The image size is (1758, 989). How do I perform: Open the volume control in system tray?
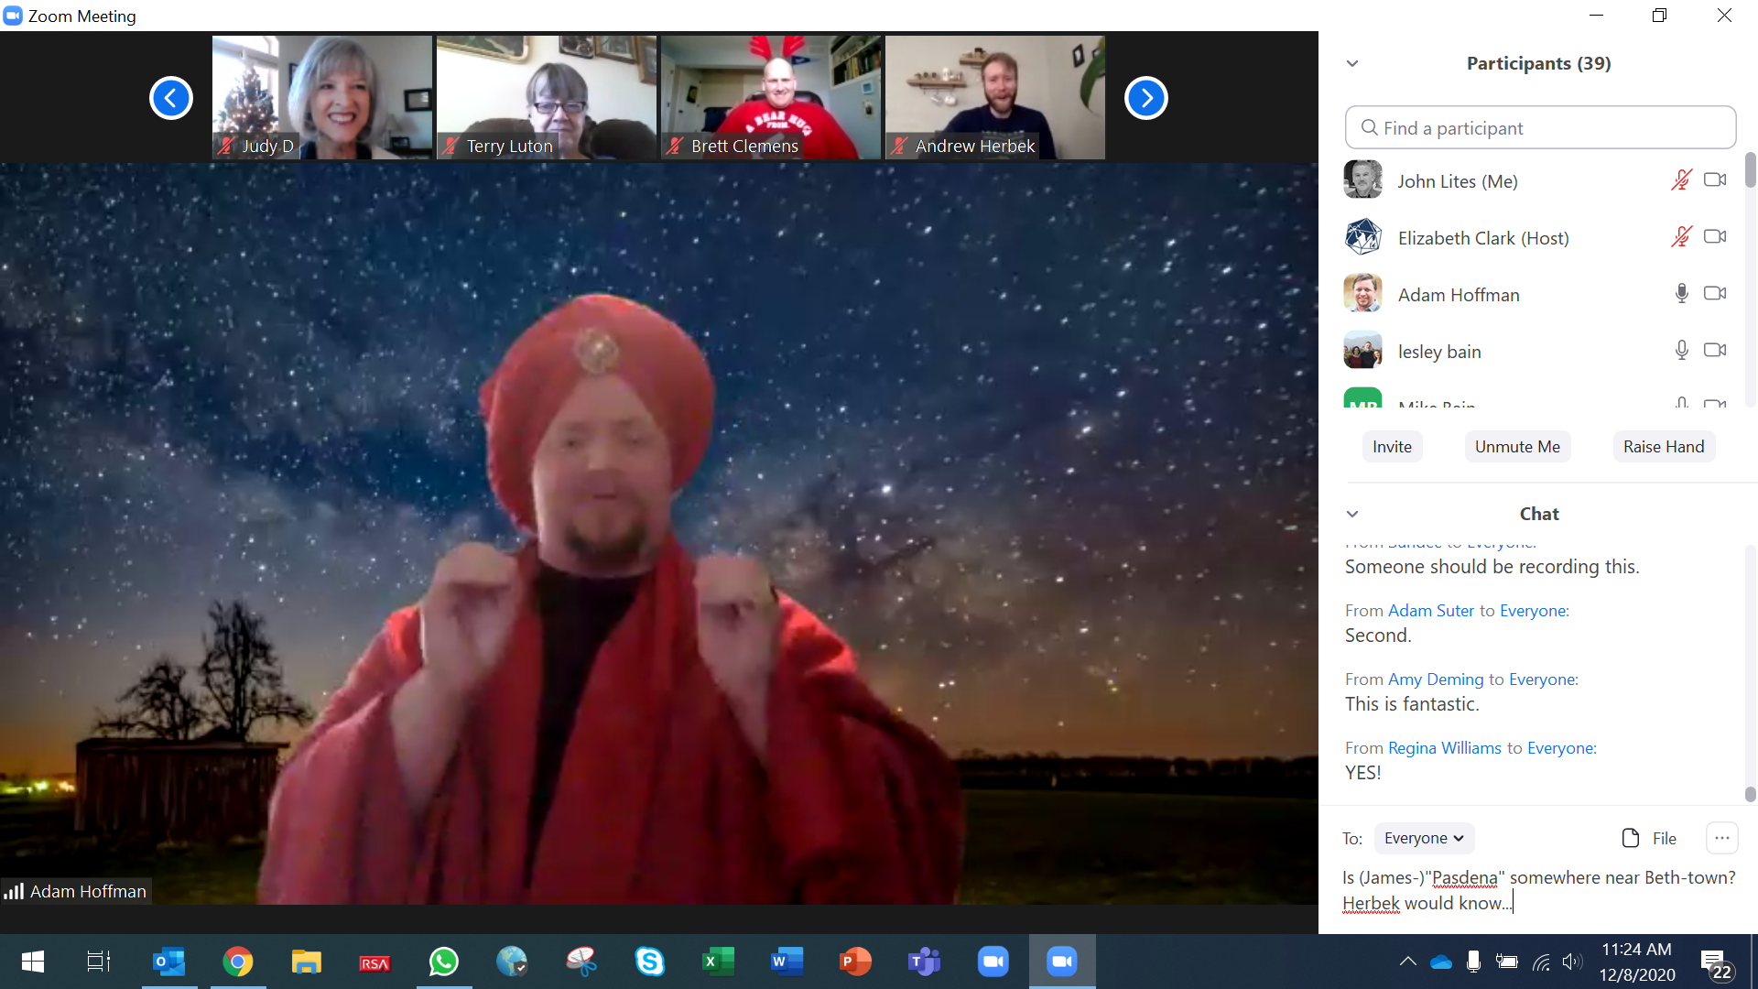(1572, 962)
